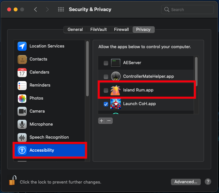Select the Speech Recognition waveform icon

(22, 137)
